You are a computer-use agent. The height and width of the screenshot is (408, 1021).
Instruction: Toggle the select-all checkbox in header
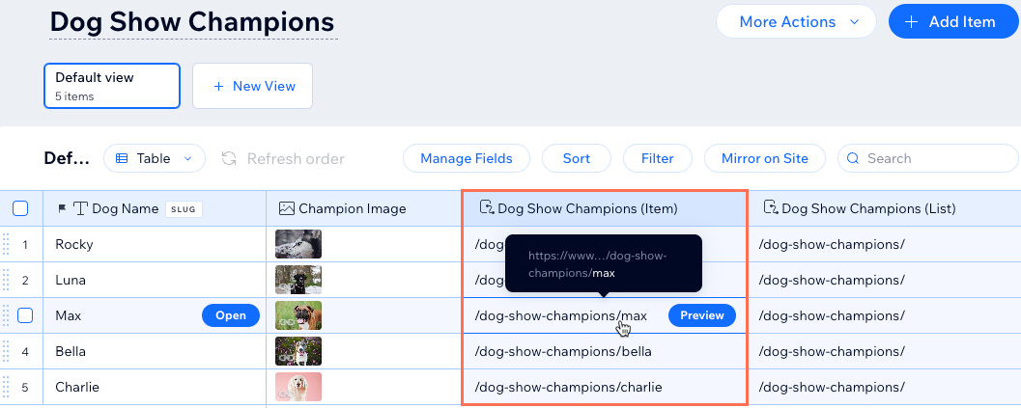coord(20,208)
